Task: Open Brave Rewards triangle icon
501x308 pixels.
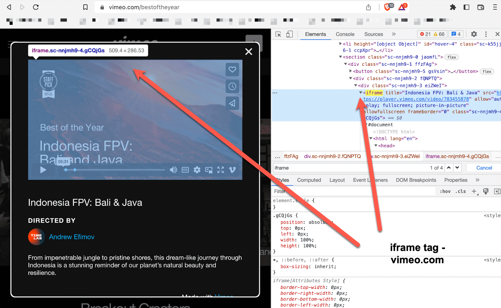Action: 402,7
